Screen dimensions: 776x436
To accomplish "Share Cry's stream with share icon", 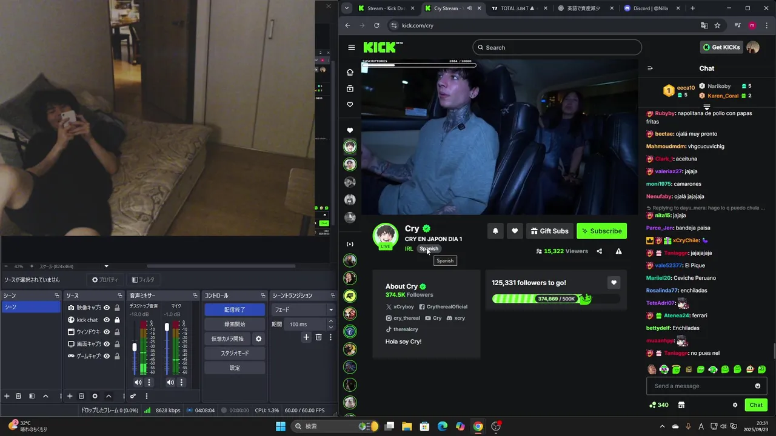I will [x=600, y=251].
